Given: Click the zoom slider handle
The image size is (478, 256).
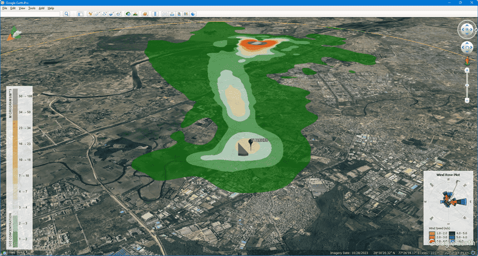Looking at the screenshot, I should coord(467,85).
